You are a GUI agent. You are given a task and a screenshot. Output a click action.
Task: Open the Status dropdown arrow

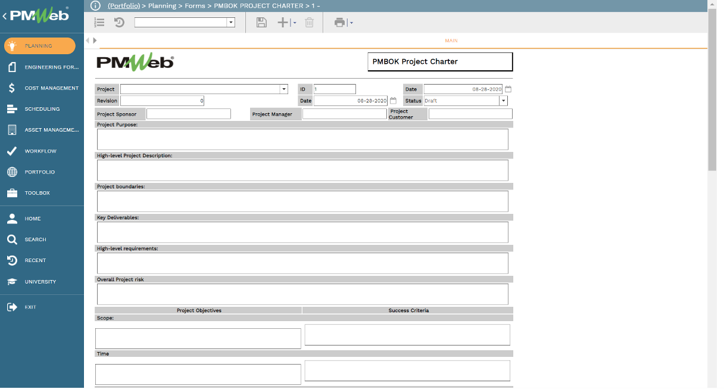point(504,101)
